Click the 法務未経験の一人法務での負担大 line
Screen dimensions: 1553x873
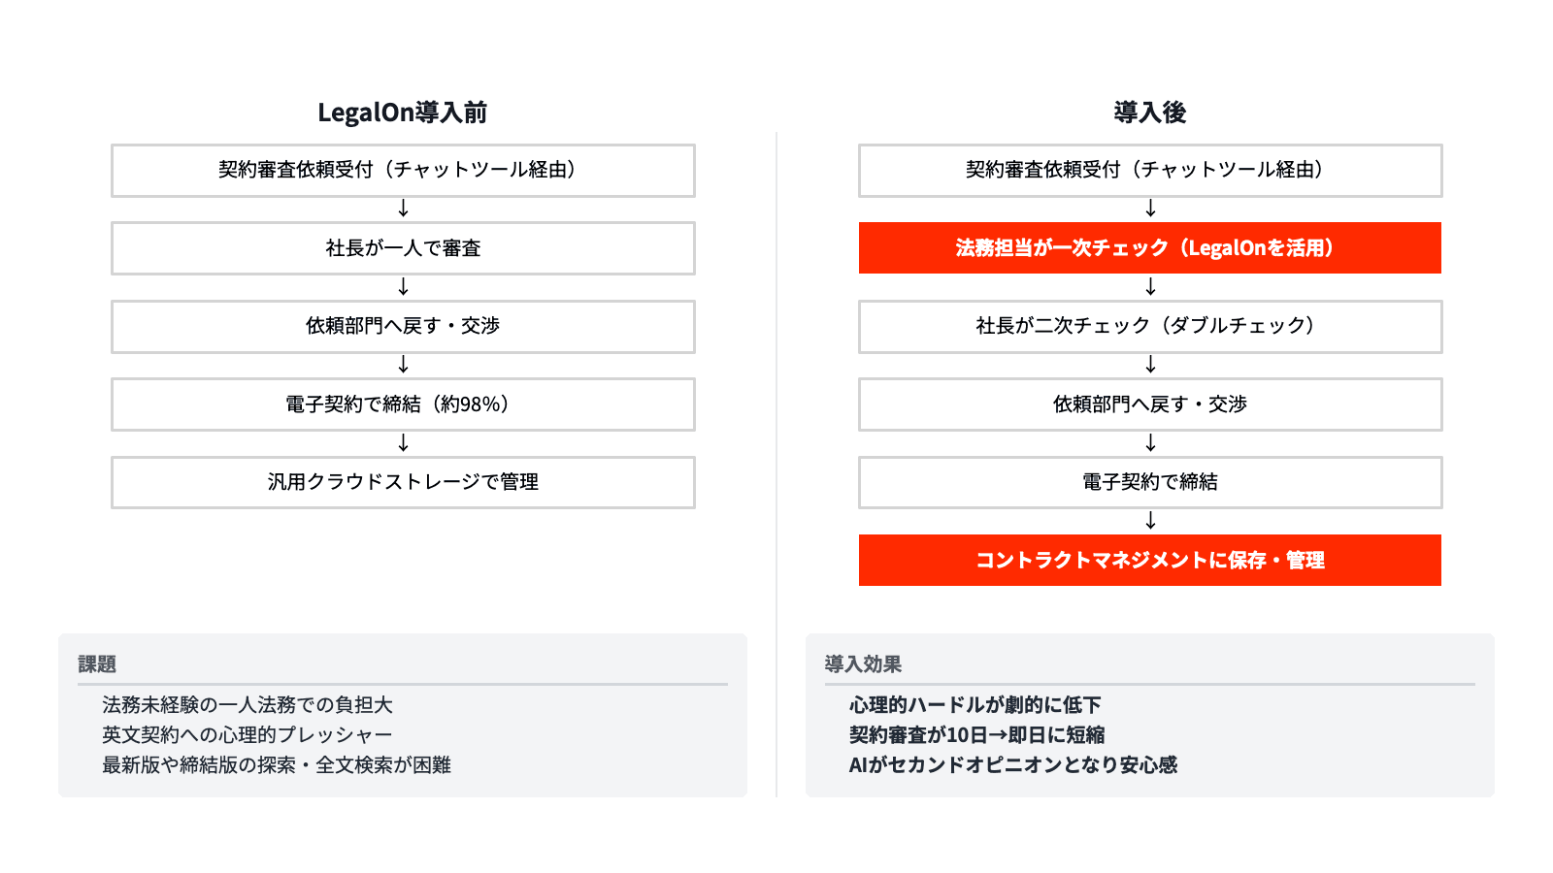coord(248,705)
